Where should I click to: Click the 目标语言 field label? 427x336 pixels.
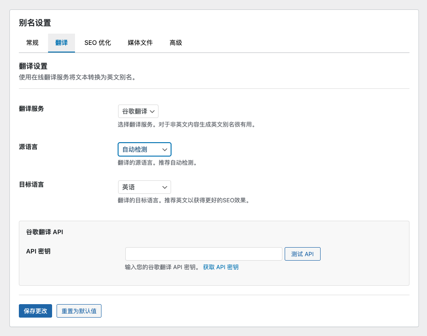pos(31,184)
